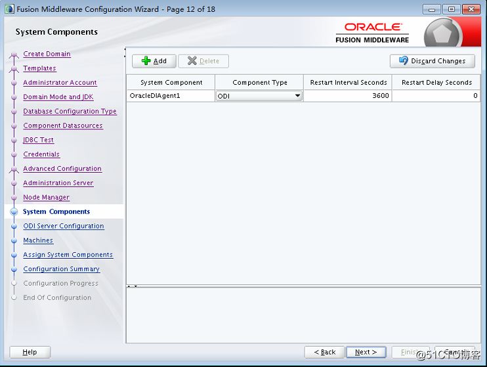Open the Component Datasources step
The height and width of the screenshot is (367, 487).
[63, 125]
